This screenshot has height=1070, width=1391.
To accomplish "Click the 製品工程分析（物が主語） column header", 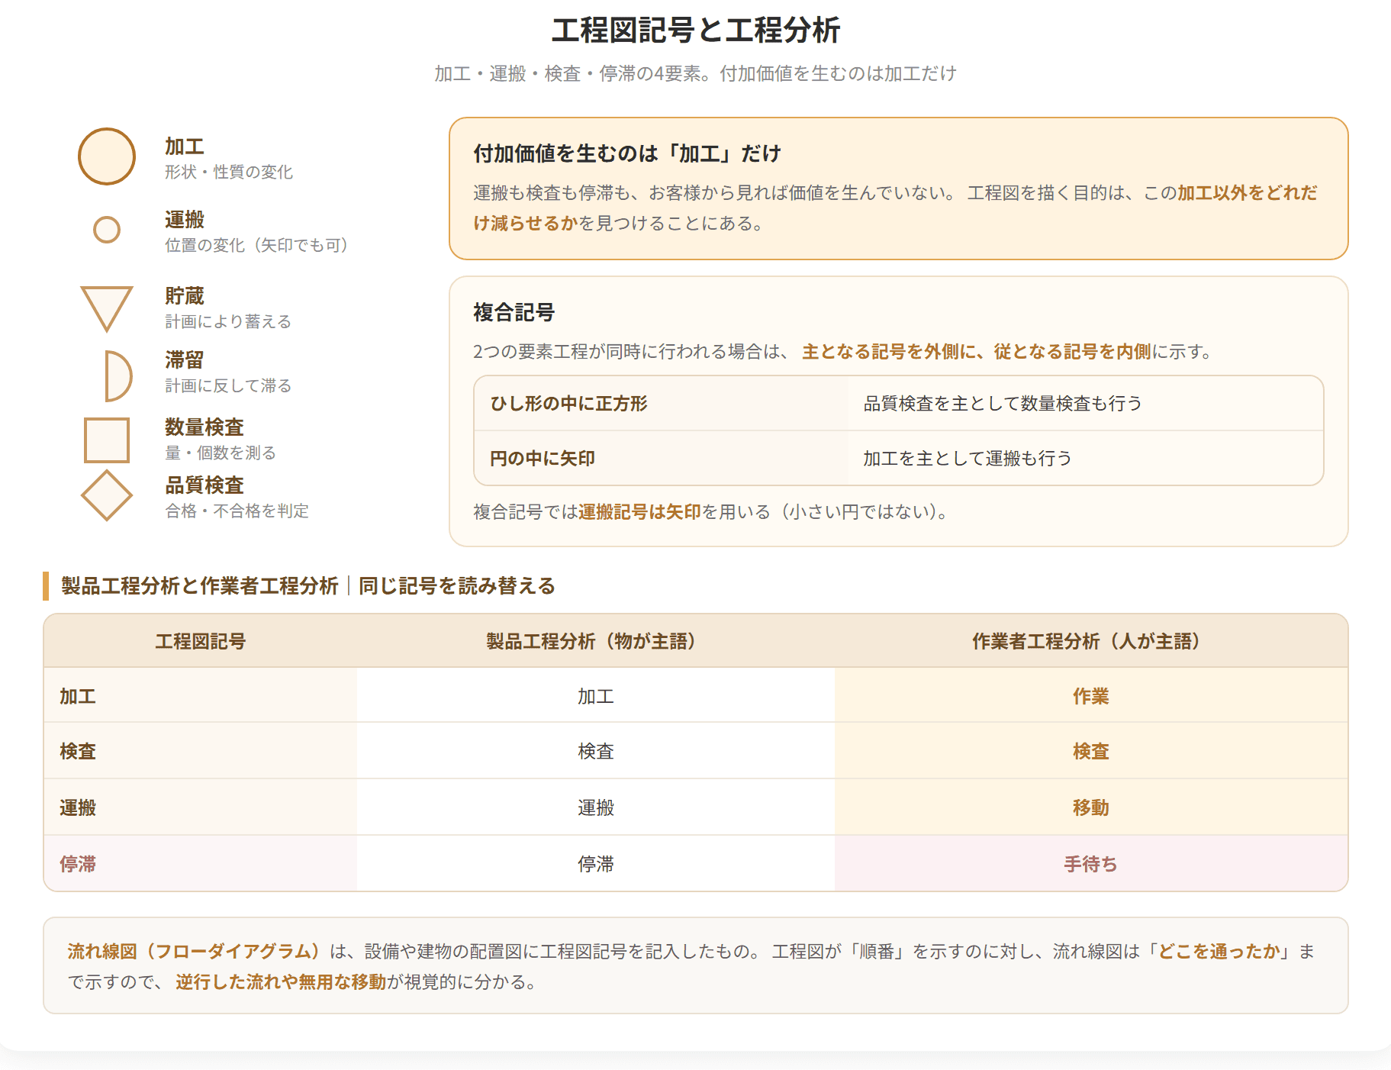I will 595,641.
